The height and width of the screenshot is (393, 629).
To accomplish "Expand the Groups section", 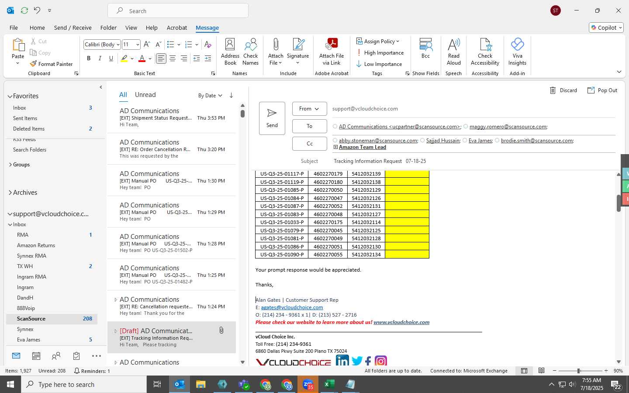I will click(x=10, y=165).
